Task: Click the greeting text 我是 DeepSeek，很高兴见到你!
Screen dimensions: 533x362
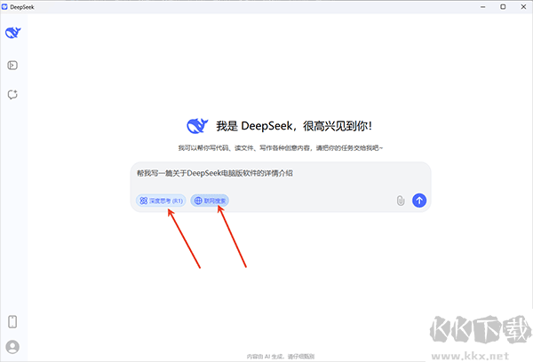Action: 294,126
